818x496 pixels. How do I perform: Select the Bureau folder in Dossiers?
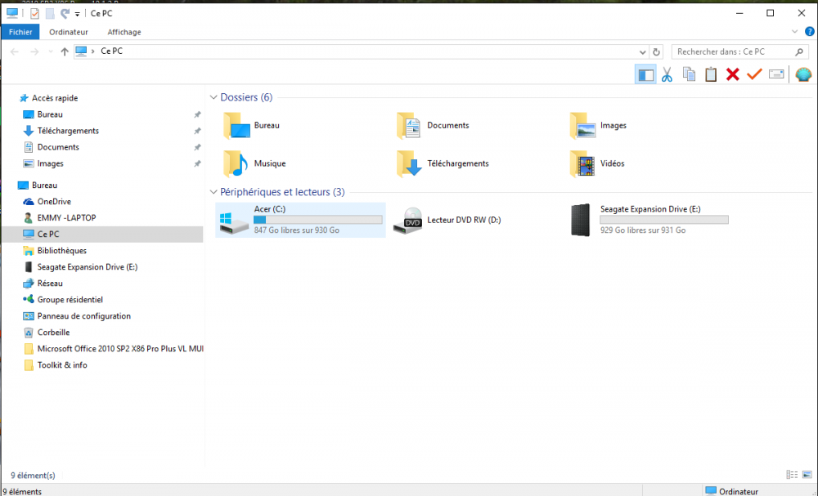click(253, 126)
